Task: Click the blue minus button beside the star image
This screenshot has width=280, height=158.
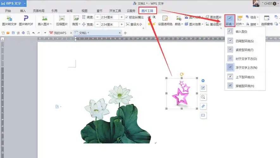Action: click(x=203, y=81)
